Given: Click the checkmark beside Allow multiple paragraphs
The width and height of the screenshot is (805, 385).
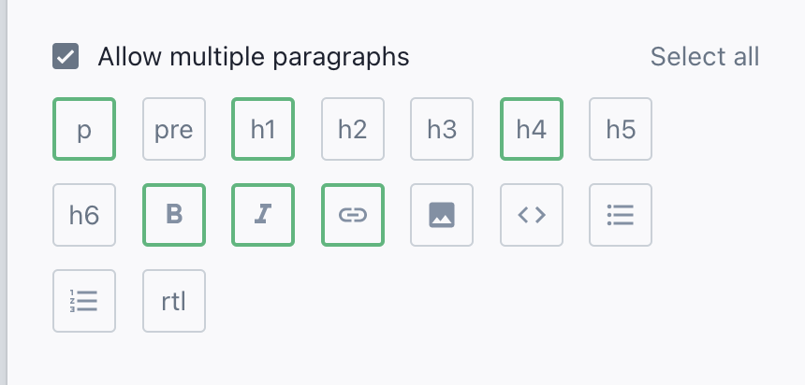Looking at the screenshot, I should click(x=66, y=57).
